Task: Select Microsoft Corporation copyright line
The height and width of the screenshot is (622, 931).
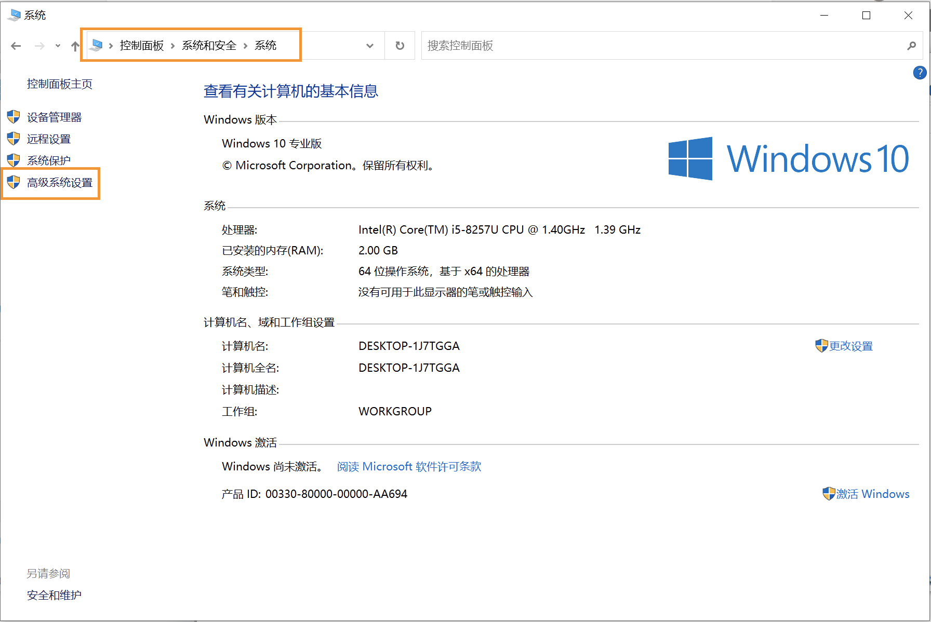Action: (x=328, y=166)
